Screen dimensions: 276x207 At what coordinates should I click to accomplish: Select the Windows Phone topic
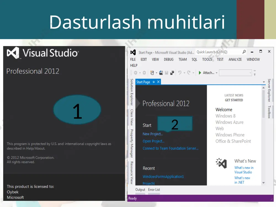coord(230,135)
